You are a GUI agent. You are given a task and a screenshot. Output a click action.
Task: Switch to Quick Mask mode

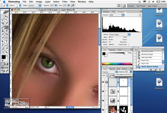(x=6, y=64)
